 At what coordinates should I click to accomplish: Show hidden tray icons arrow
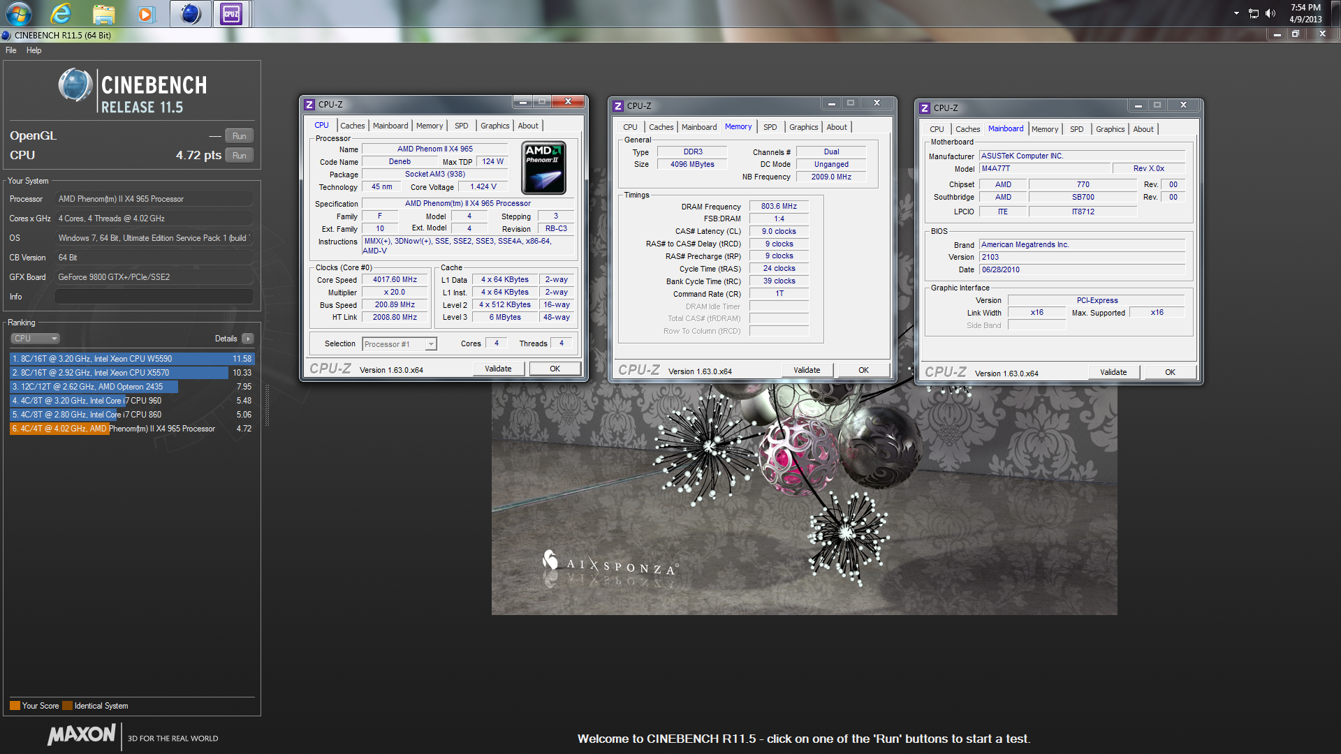pos(1236,13)
